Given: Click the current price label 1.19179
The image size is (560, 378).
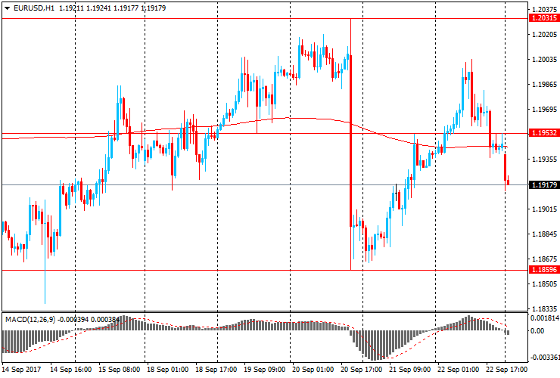Looking at the screenshot, I should coord(544,184).
